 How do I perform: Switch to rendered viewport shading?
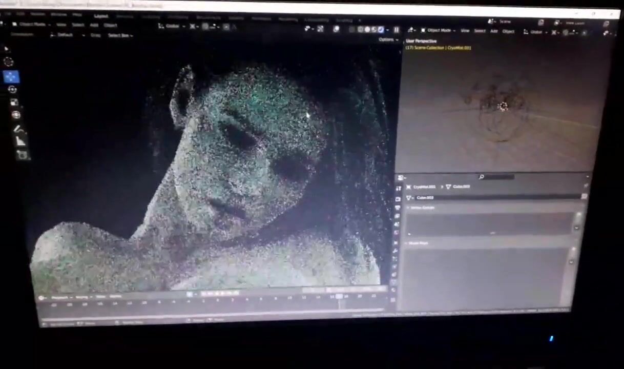381,30
